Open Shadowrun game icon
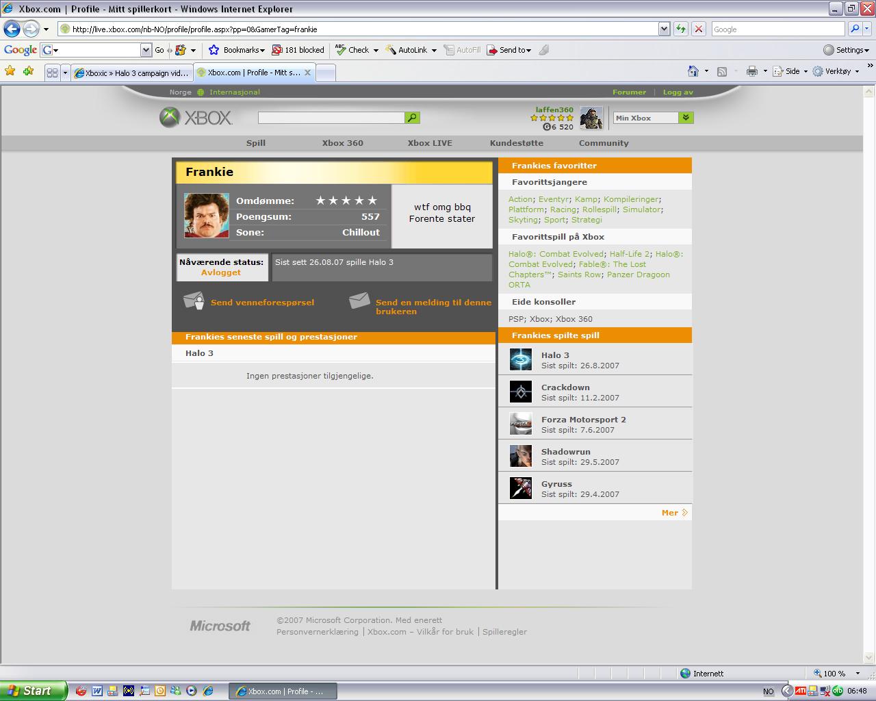Screen dimensions: 876x701 pyautogui.click(x=521, y=456)
